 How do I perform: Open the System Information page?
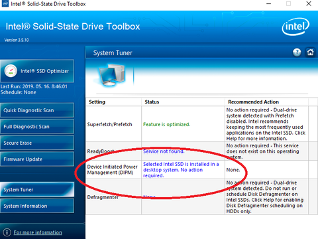[x=37, y=206]
